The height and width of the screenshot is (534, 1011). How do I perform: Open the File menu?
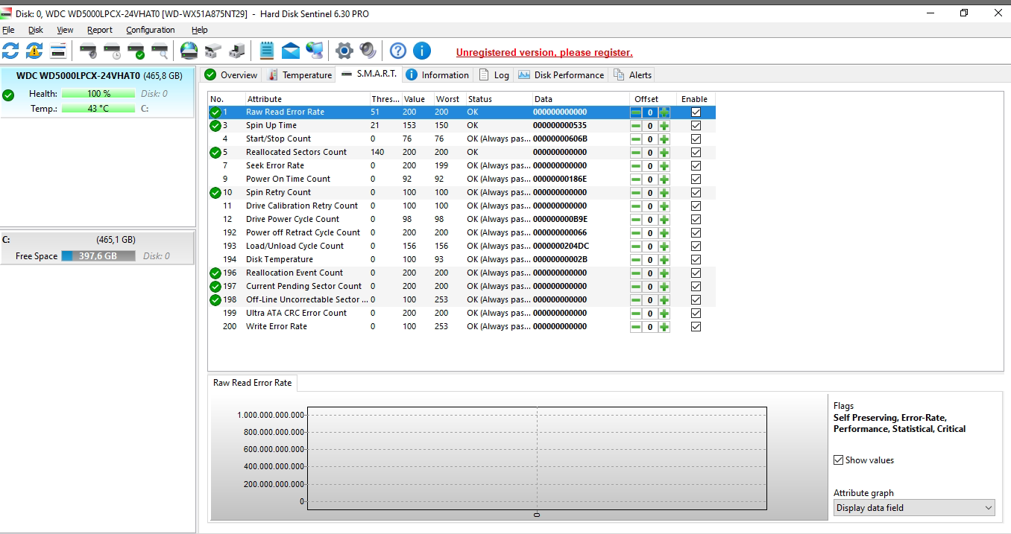[x=8, y=30]
